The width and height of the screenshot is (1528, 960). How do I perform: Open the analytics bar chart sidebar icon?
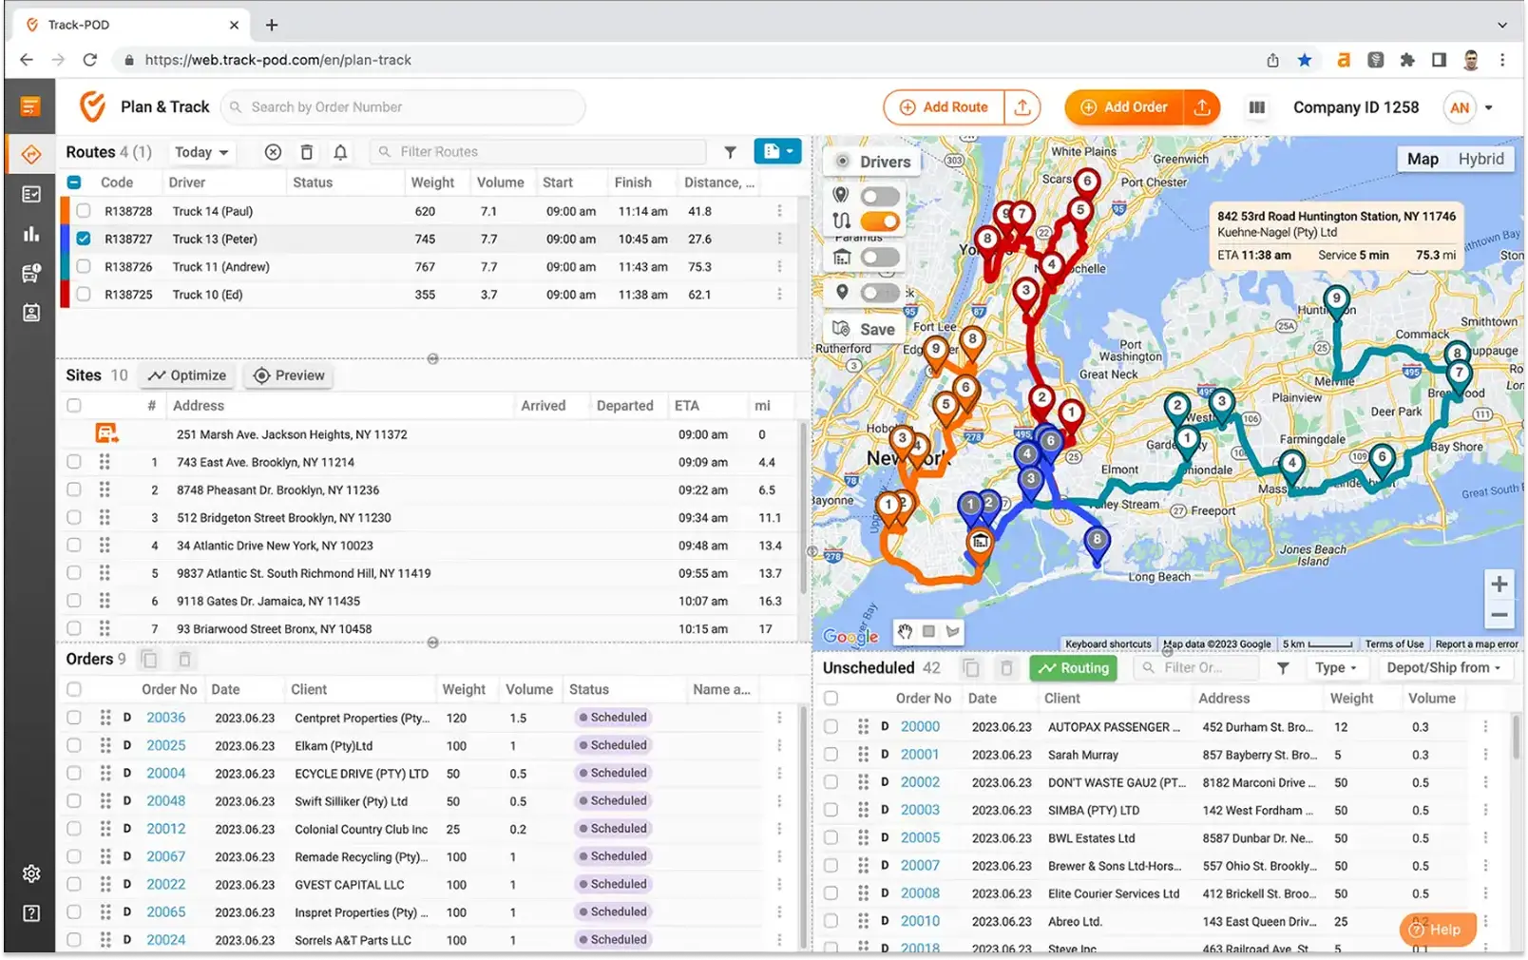click(31, 234)
